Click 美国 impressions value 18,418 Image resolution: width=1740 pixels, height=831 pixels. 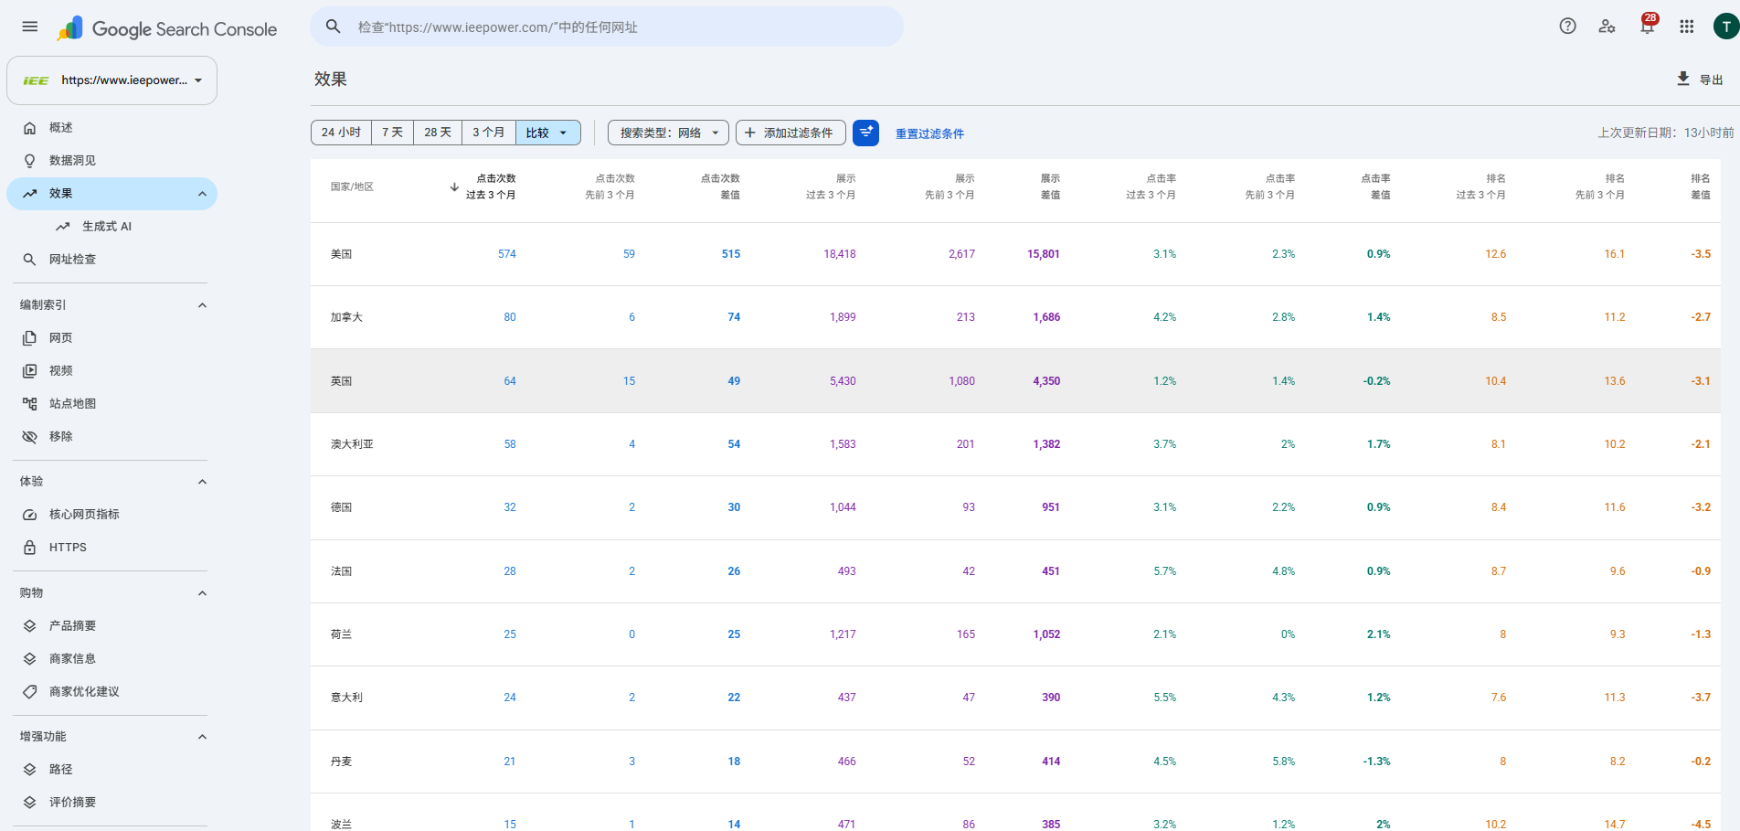click(840, 254)
